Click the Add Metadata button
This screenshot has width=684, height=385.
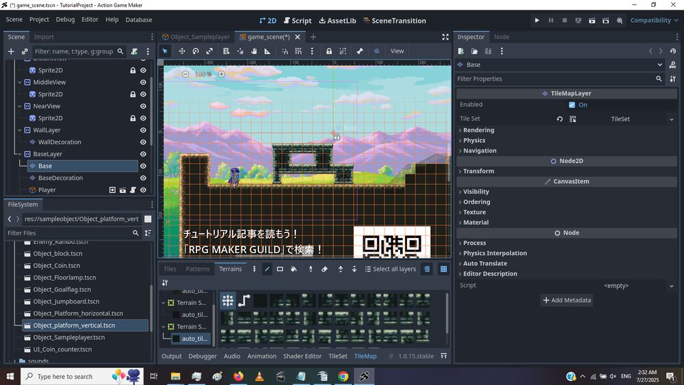(x=566, y=300)
